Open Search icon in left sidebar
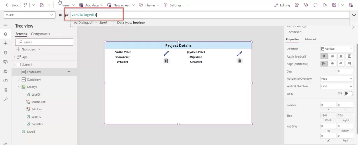Screen dimensions: 358x145 [x=5, y=99]
